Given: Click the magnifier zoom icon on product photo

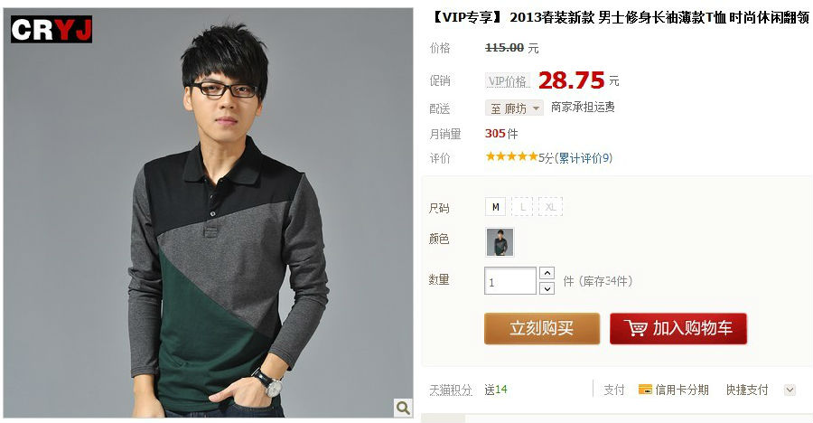Looking at the screenshot, I should point(403,408).
